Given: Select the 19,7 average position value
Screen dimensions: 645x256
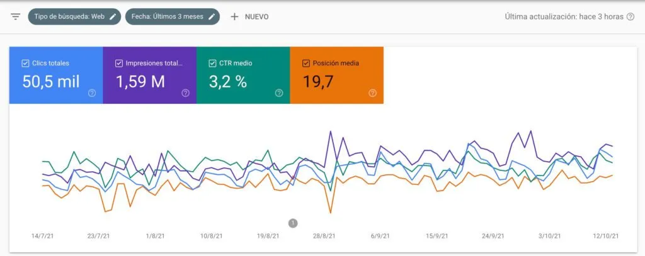Looking at the screenshot, I should (x=319, y=82).
